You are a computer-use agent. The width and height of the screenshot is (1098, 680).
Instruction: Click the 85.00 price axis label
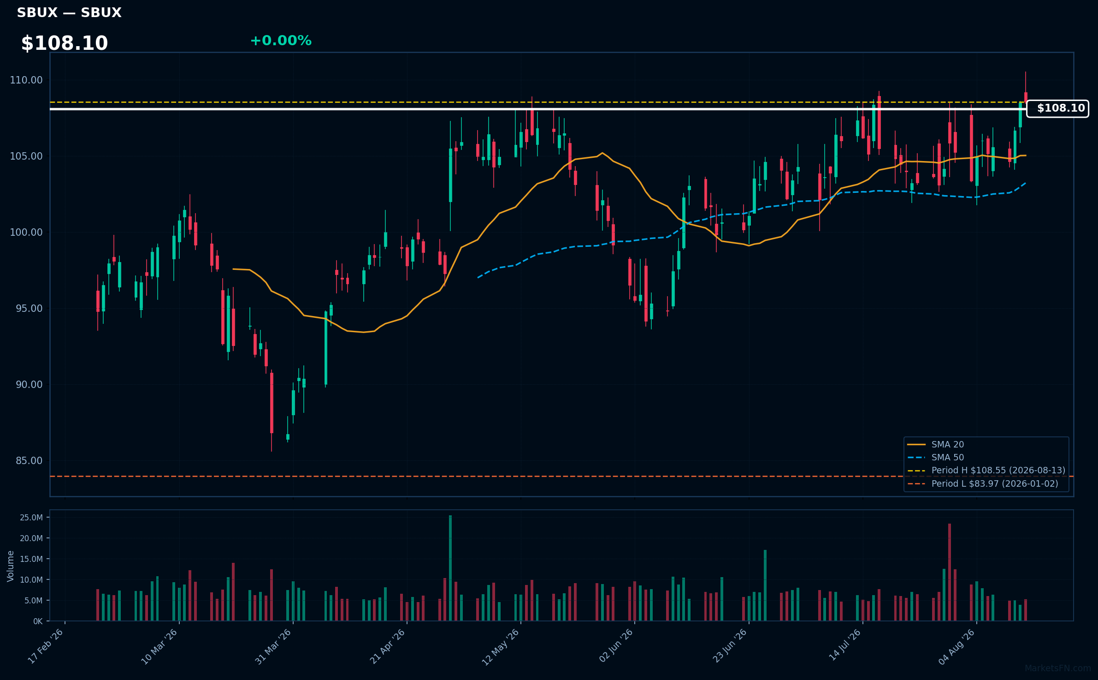[x=29, y=461]
